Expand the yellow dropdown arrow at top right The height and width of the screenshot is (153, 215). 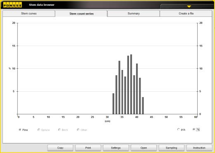tap(189, 7)
